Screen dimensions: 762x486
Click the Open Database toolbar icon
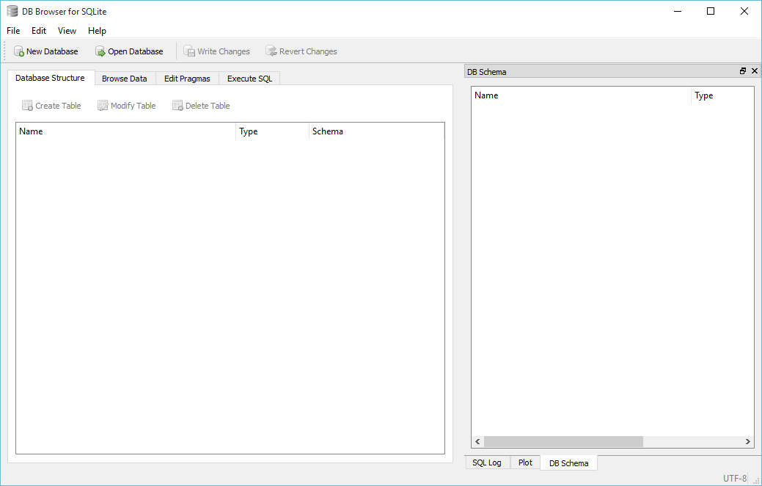point(100,51)
